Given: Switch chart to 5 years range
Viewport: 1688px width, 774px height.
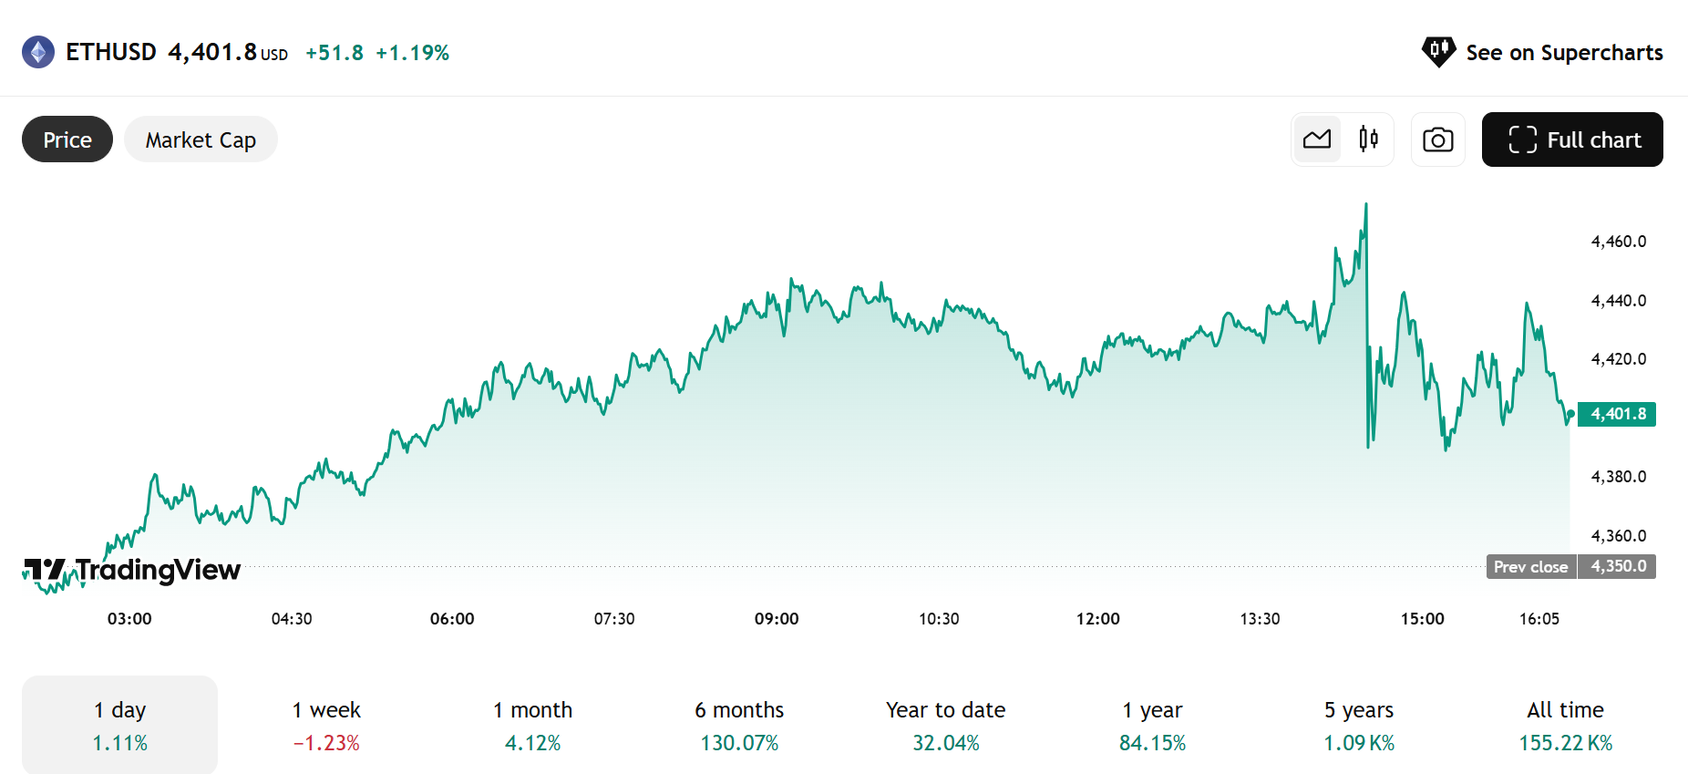Looking at the screenshot, I should (x=1359, y=725).
